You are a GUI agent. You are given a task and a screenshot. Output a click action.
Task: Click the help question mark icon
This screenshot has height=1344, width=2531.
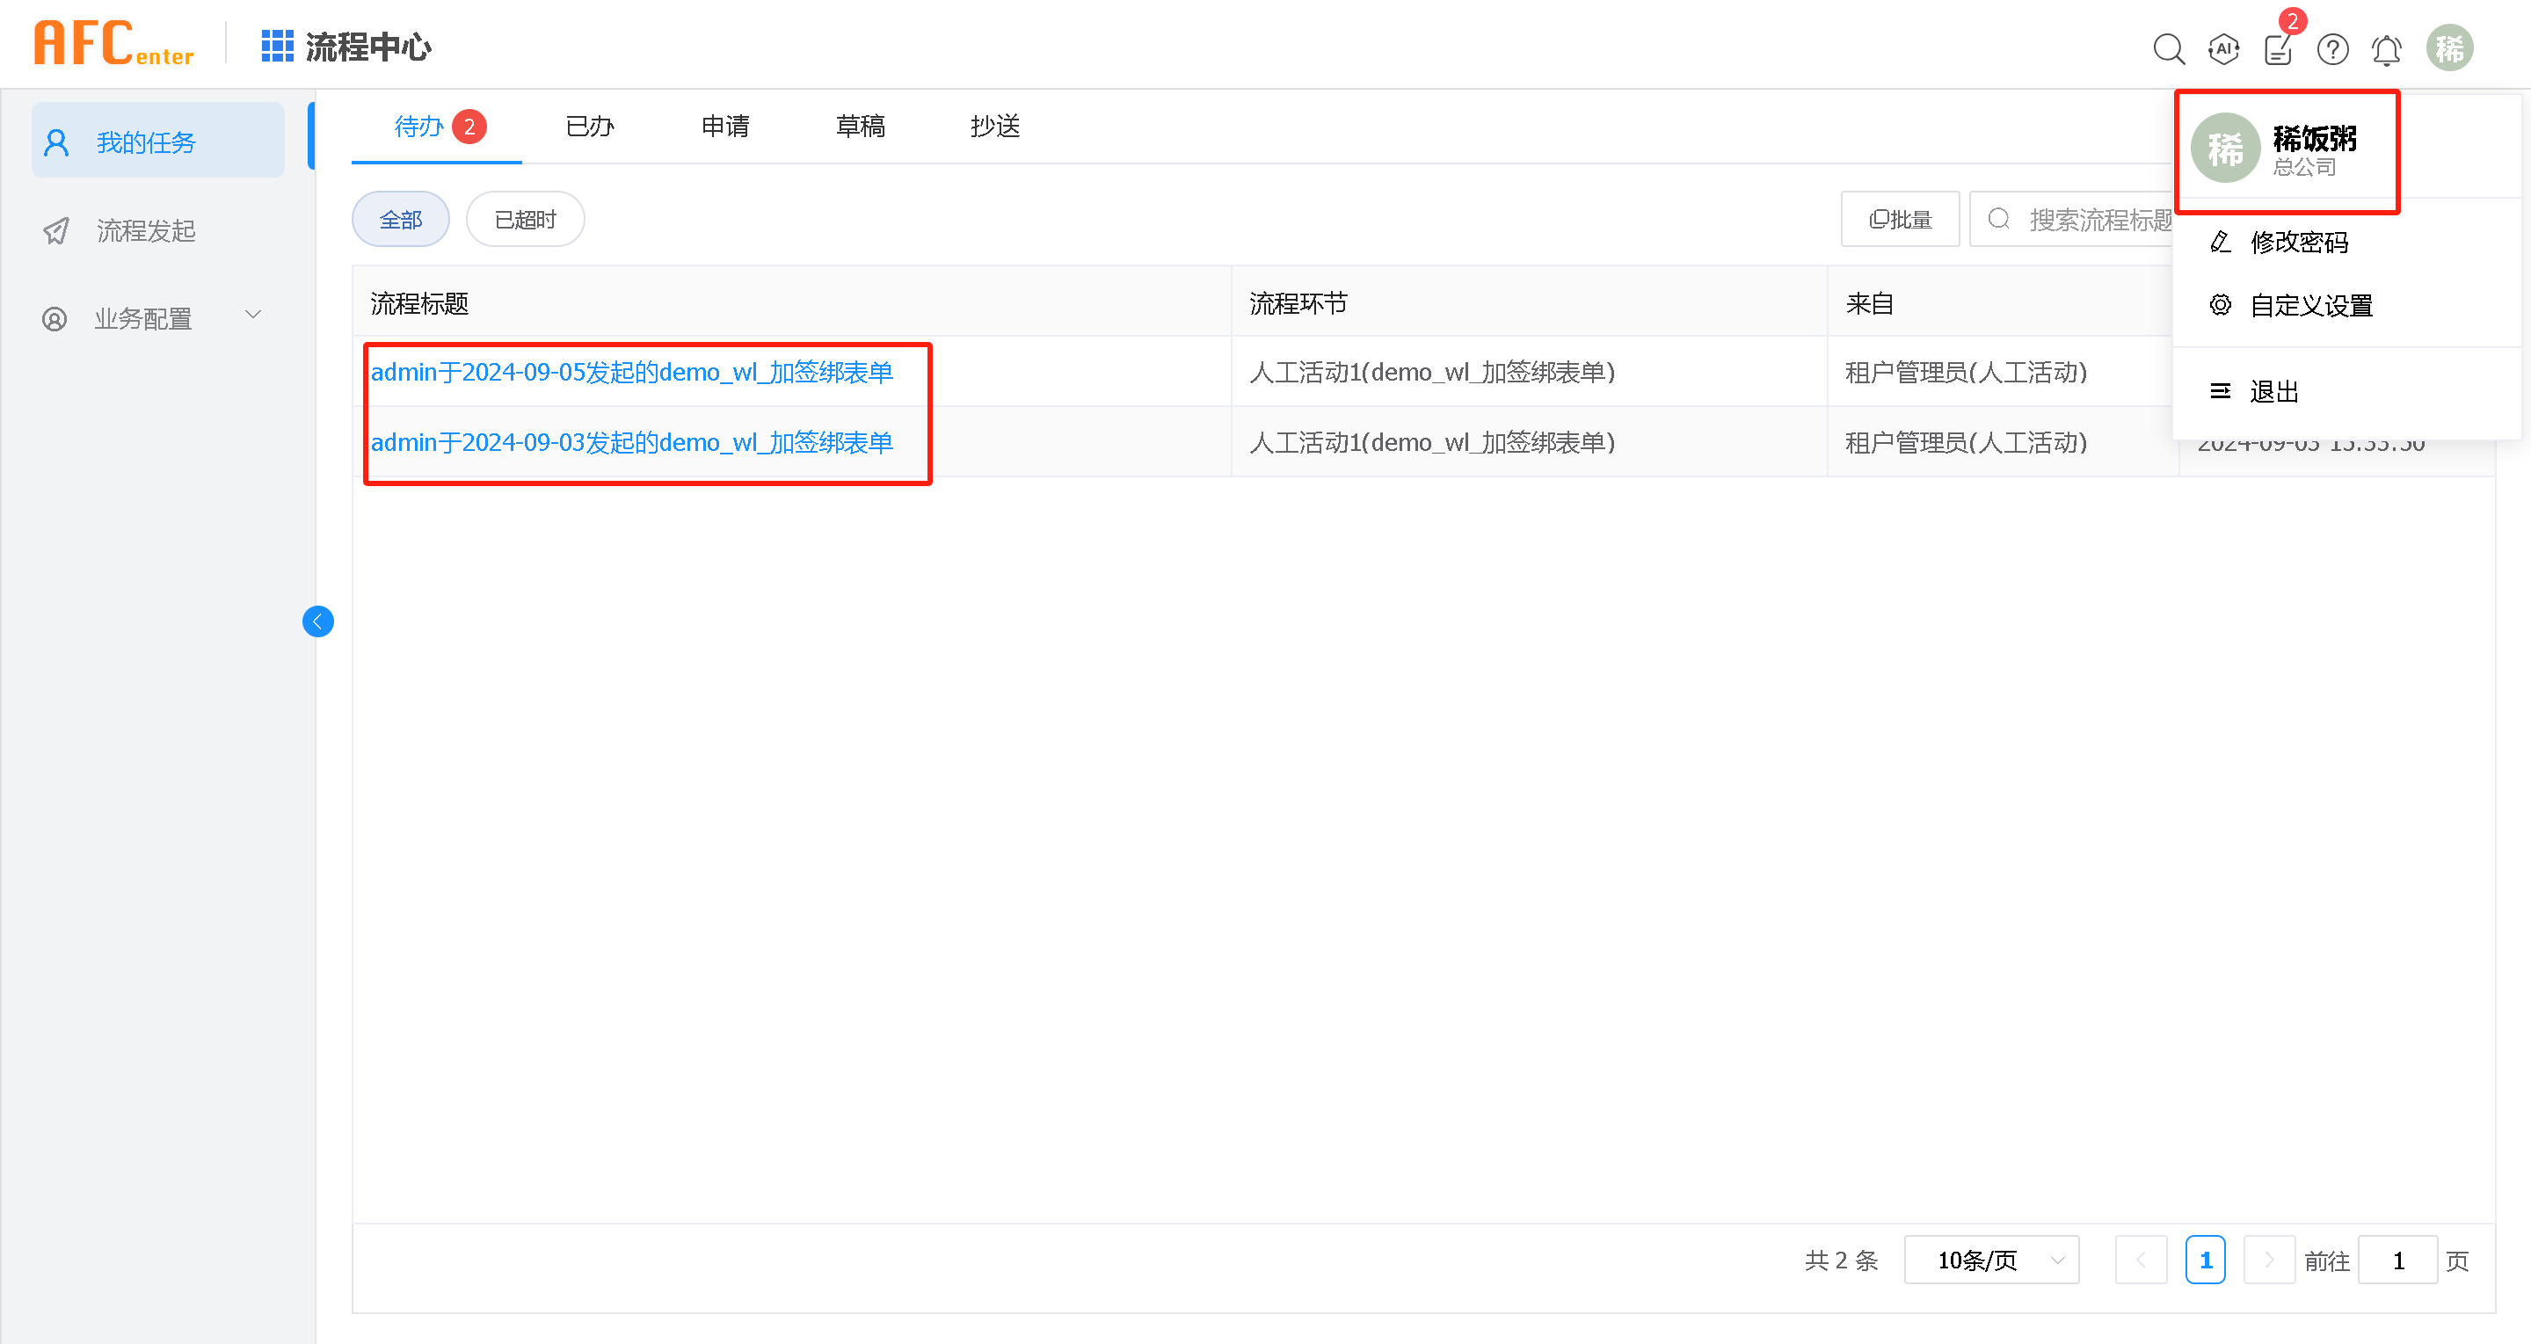[x=2332, y=48]
